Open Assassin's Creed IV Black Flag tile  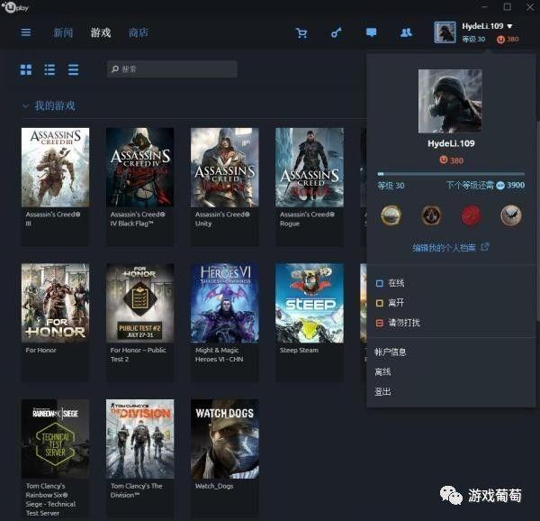coord(139,187)
